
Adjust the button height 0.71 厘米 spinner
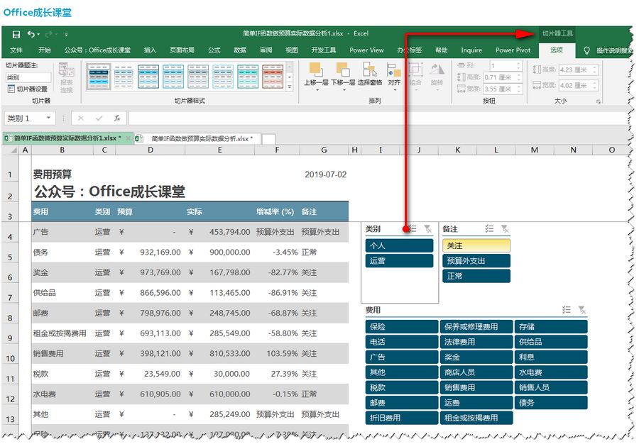[518, 77]
